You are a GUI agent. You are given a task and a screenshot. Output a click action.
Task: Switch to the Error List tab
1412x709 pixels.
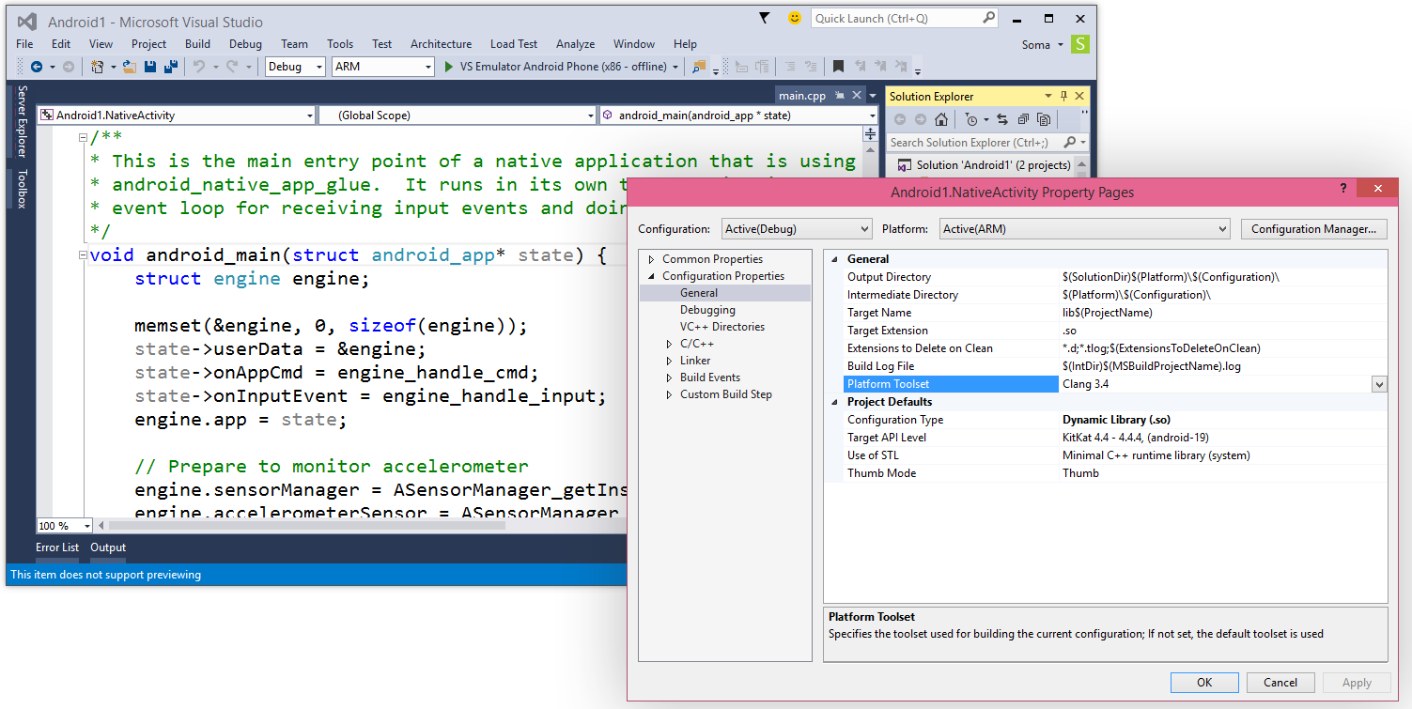tap(57, 547)
